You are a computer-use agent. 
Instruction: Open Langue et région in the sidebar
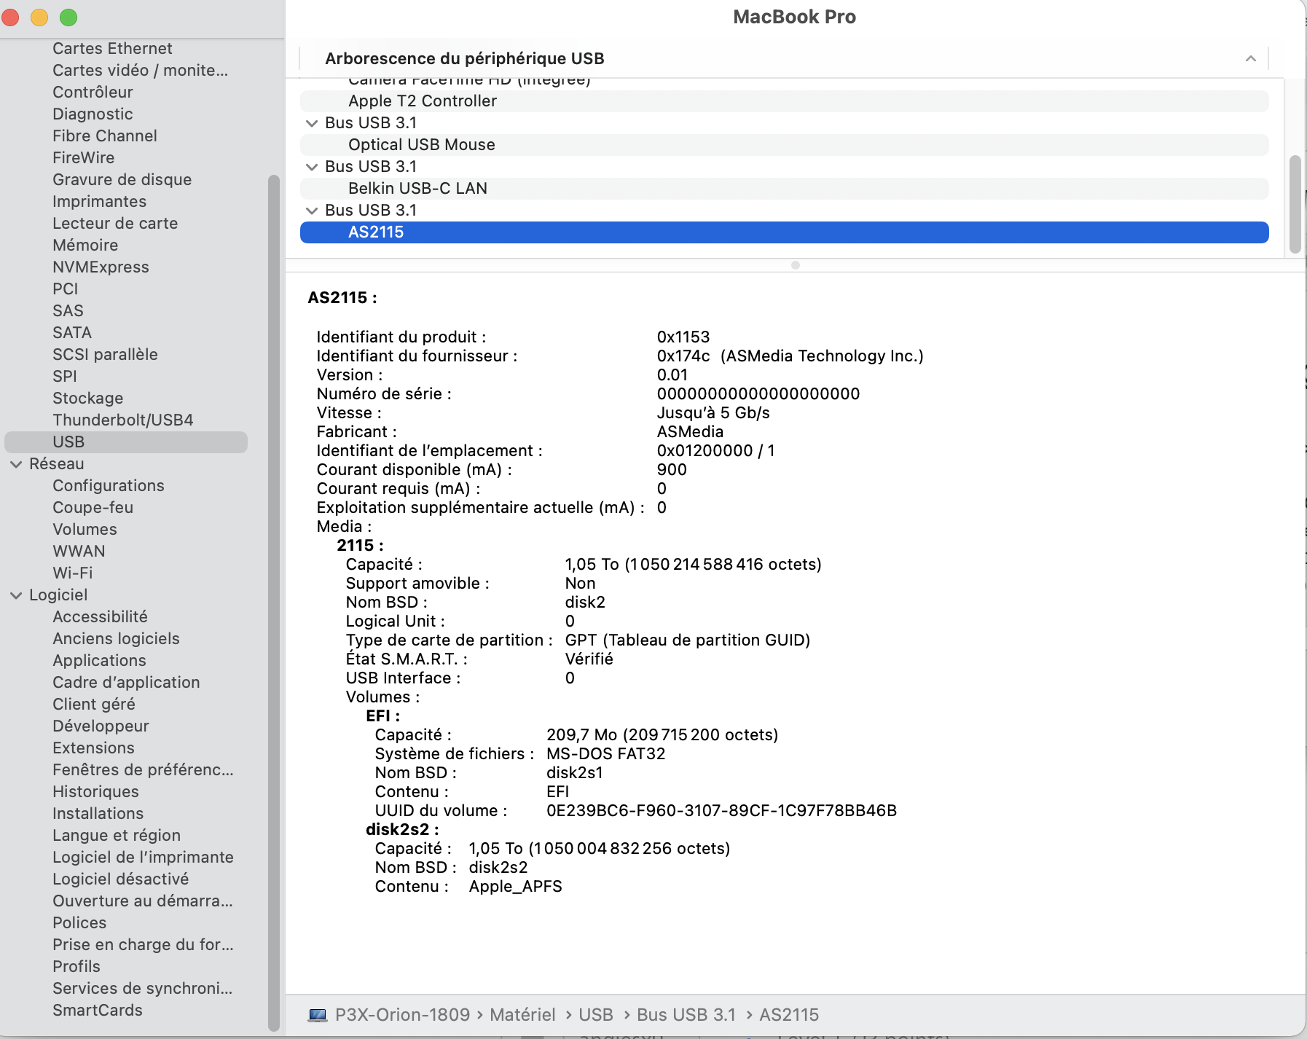point(117,836)
